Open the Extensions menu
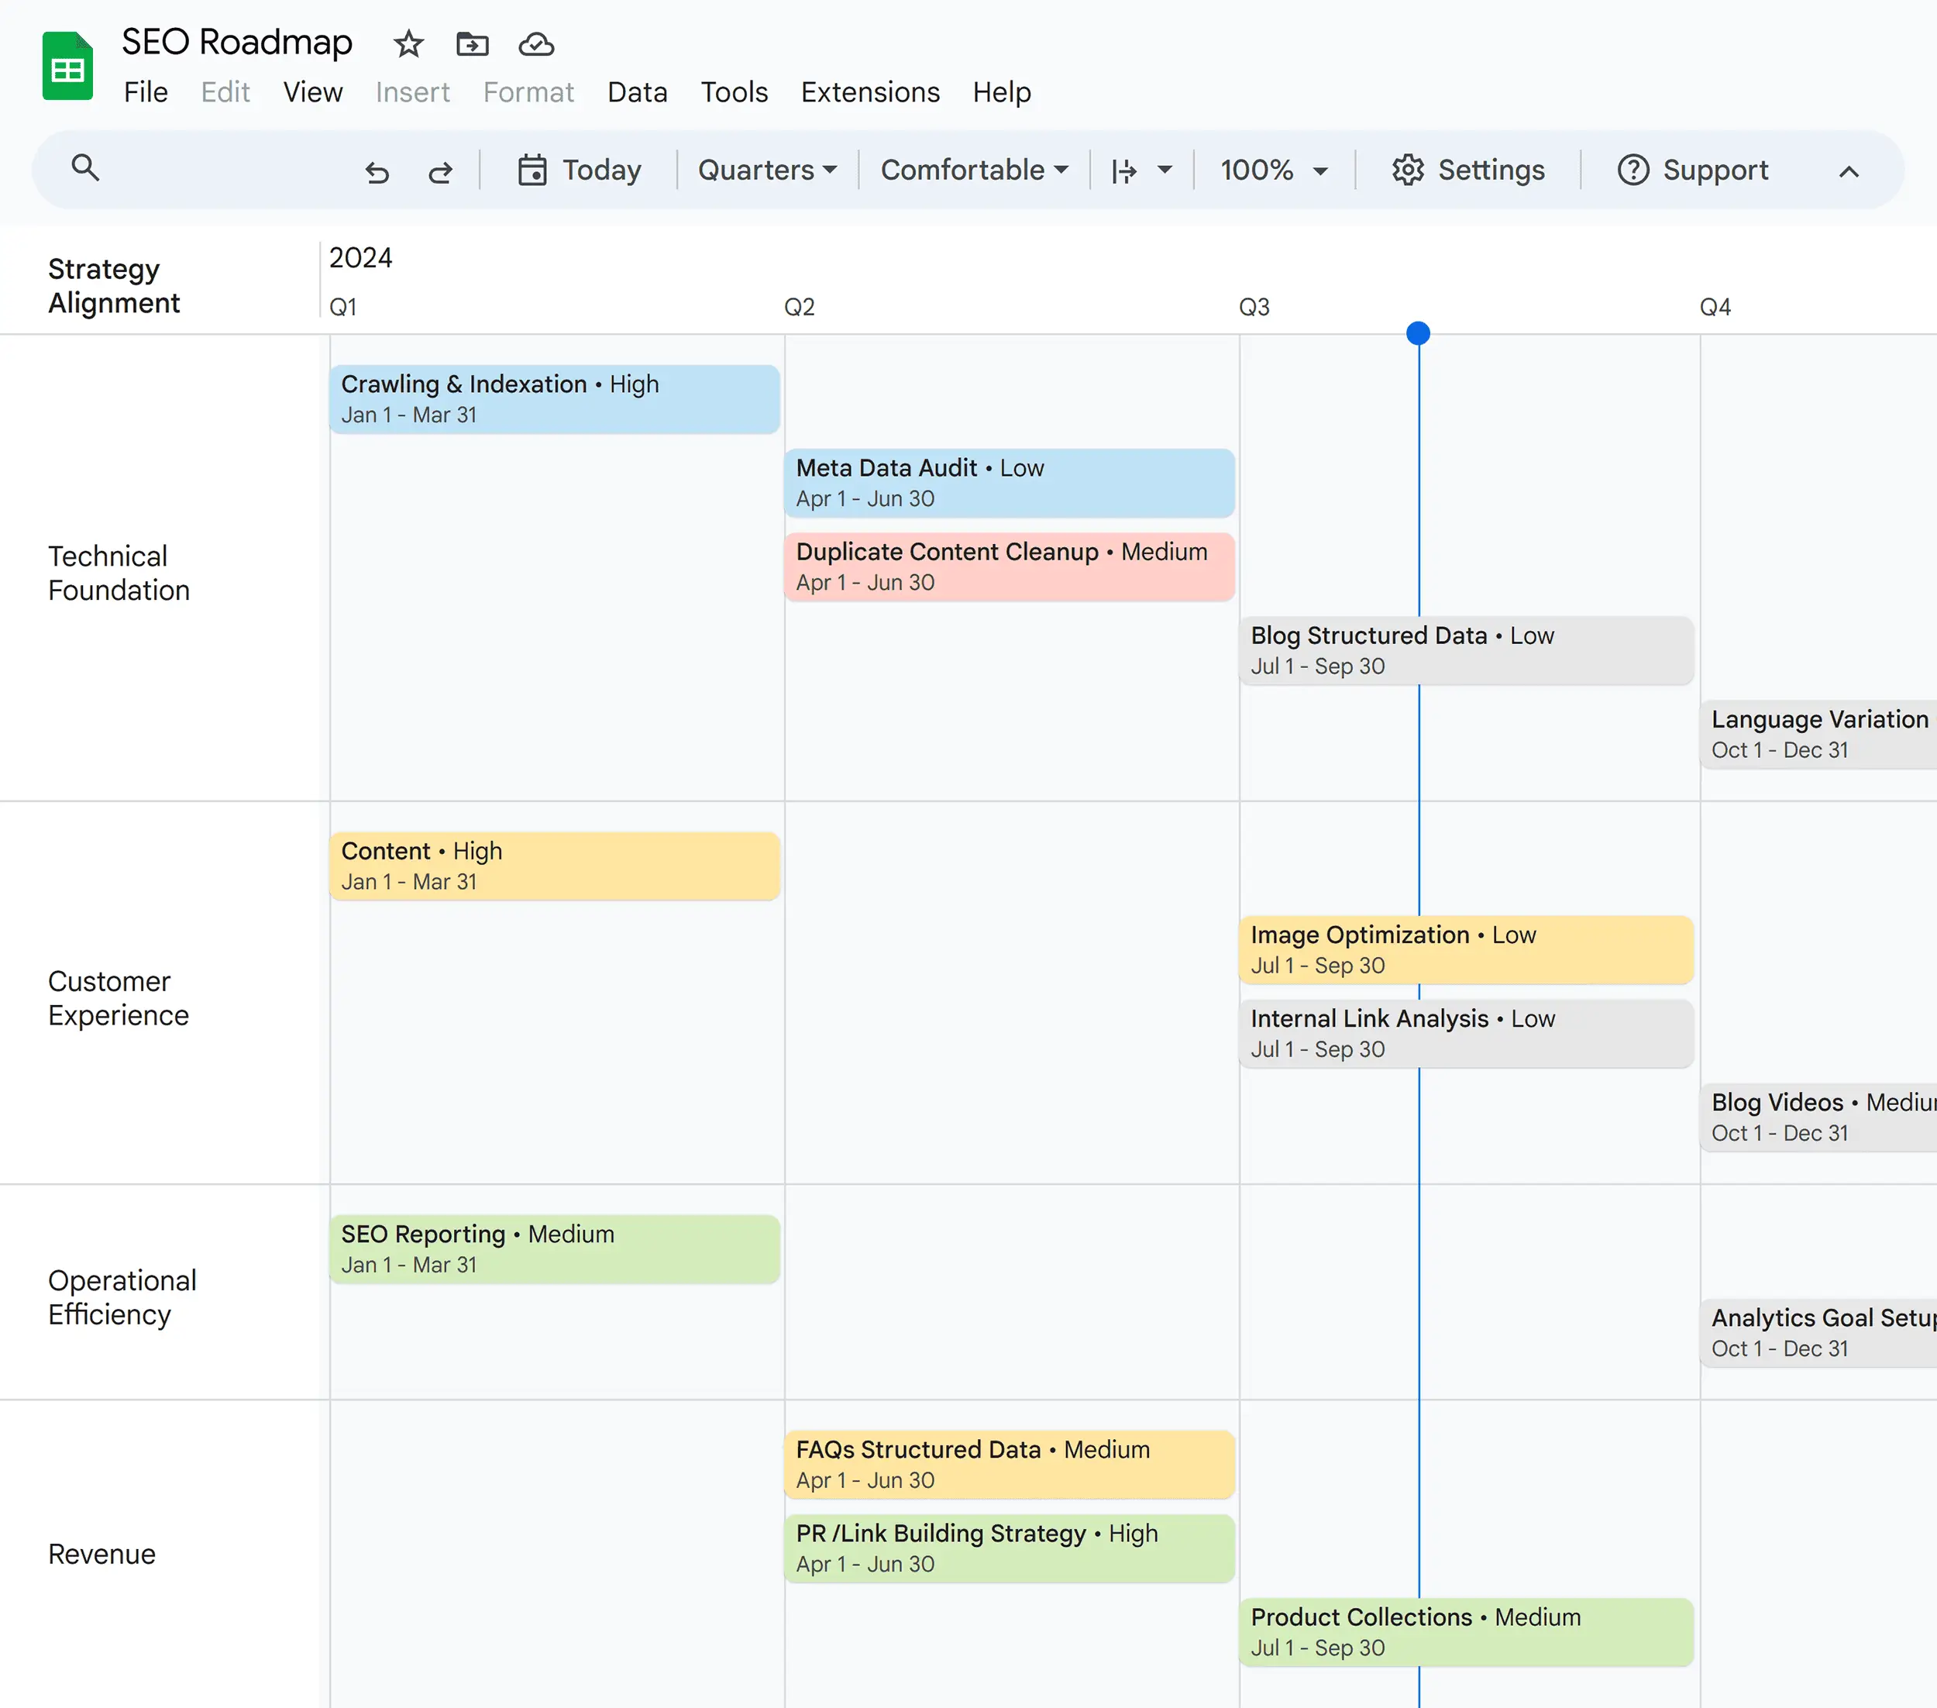Screen dimensions: 1937x1708 869,92
